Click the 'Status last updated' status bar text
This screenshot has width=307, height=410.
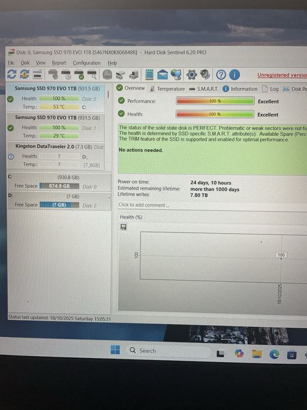pos(60,318)
